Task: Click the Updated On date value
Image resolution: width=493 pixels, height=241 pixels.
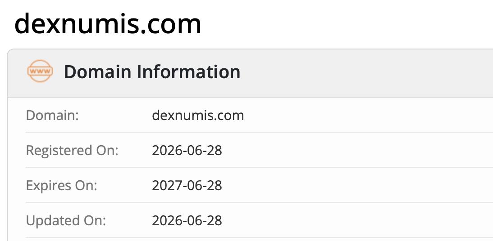Action: [x=187, y=221]
